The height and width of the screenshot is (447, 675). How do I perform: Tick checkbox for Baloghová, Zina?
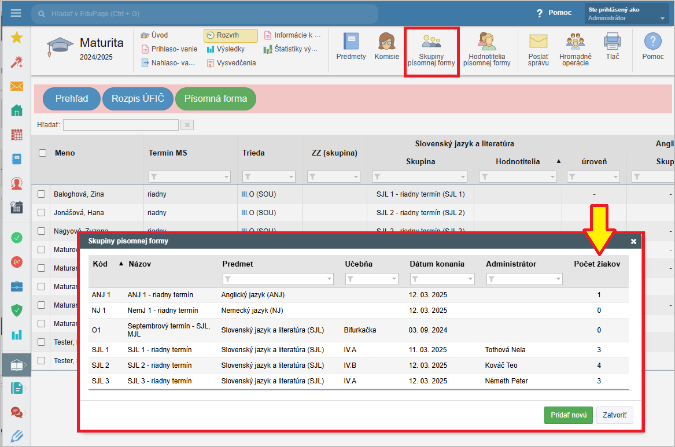(42, 194)
